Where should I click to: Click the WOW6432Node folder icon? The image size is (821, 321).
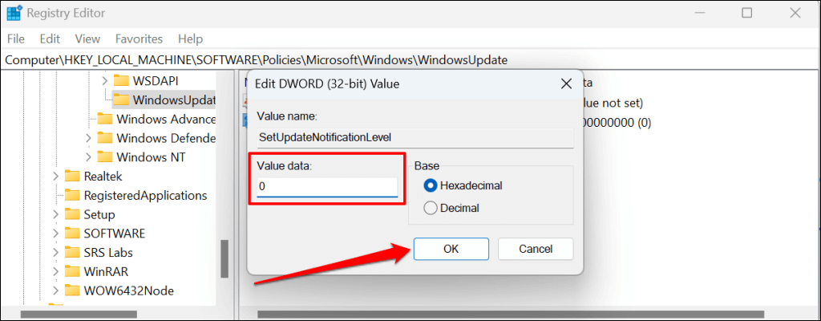click(73, 291)
